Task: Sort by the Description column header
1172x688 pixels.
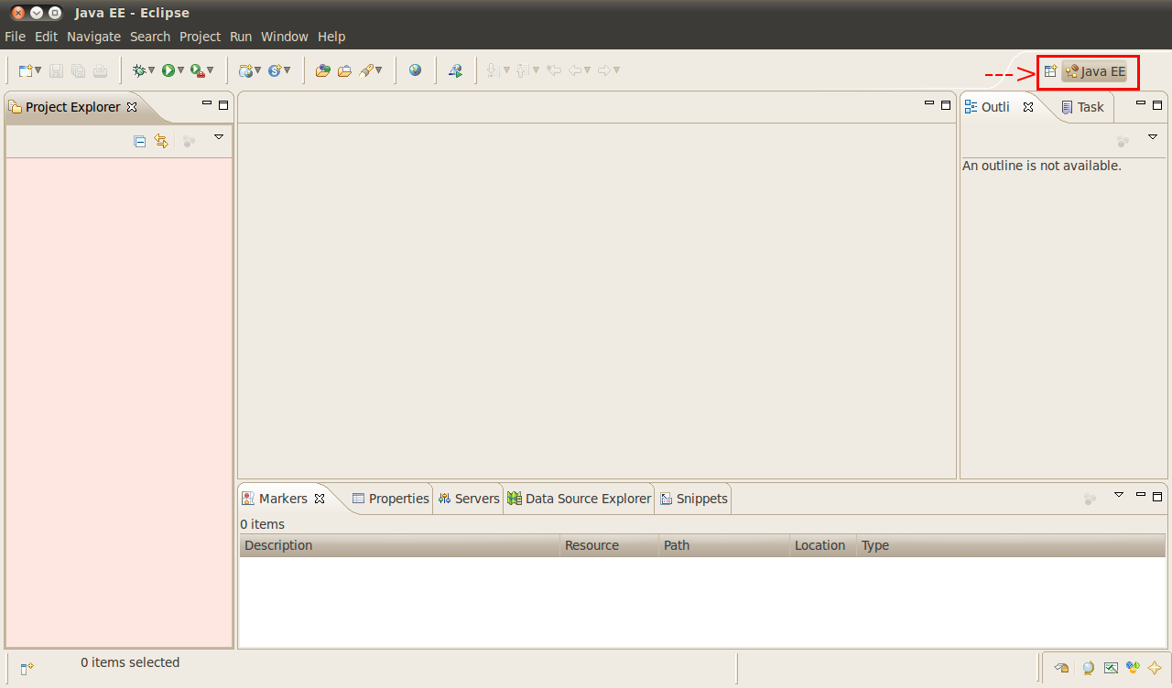Action: pos(399,545)
